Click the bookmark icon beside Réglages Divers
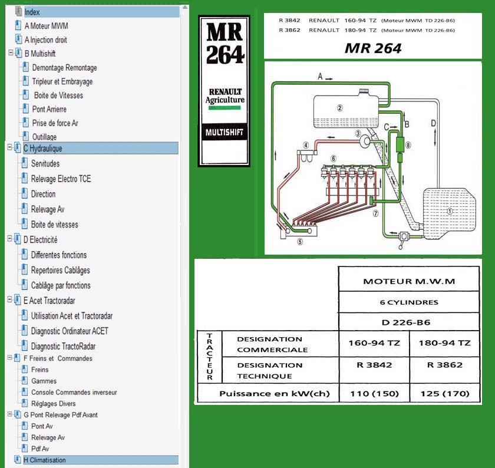This screenshot has width=495, height=468. [25, 404]
